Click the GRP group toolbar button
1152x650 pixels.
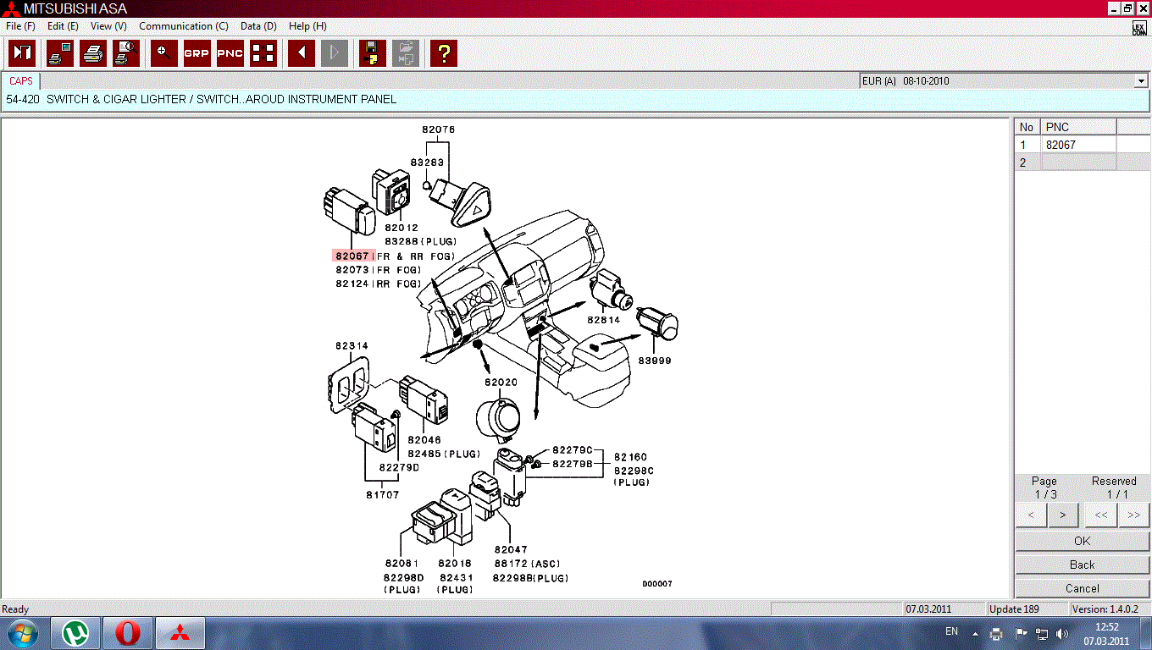(197, 53)
